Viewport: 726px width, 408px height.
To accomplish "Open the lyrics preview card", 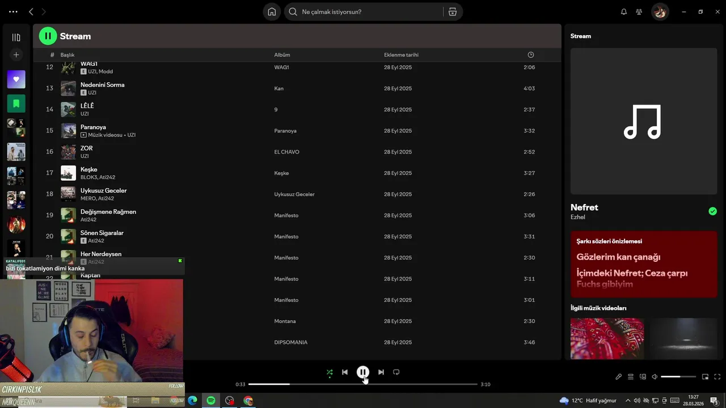I will 644,264.
